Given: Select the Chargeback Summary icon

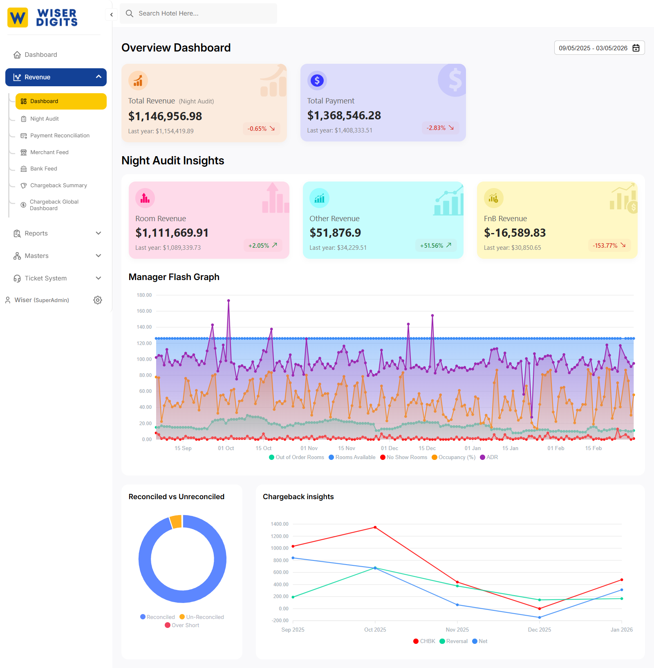Looking at the screenshot, I should (24, 185).
